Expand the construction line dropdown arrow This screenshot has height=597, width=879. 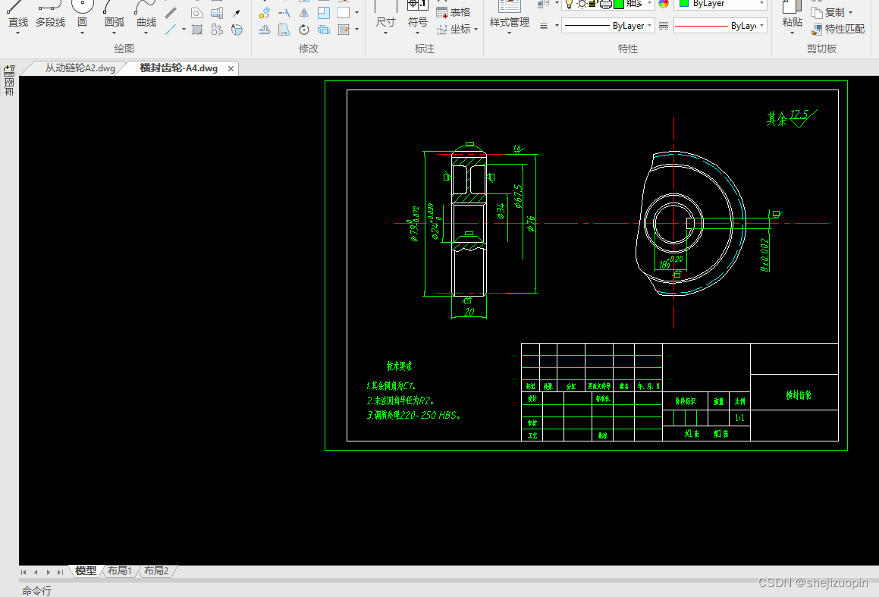[184, 29]
